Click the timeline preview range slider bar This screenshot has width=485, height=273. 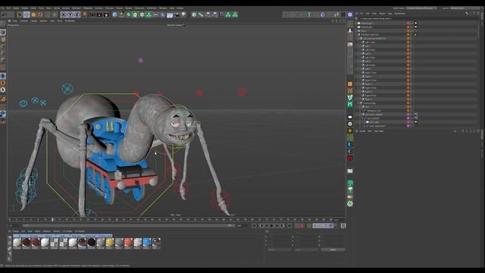pyautogui.click(x=128, y=226)
